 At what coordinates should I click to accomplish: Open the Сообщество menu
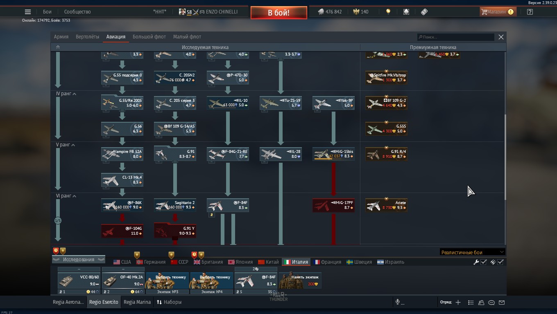click(77, 12)
